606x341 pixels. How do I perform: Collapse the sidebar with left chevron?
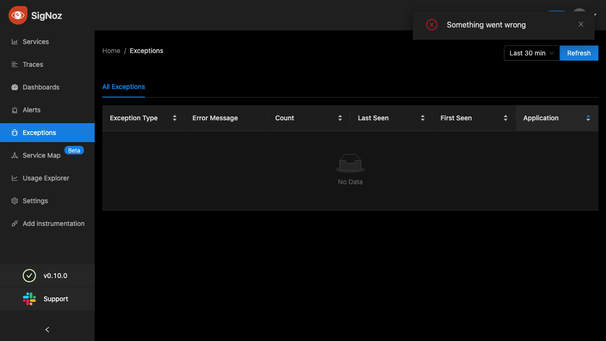[x=47, y=330]
